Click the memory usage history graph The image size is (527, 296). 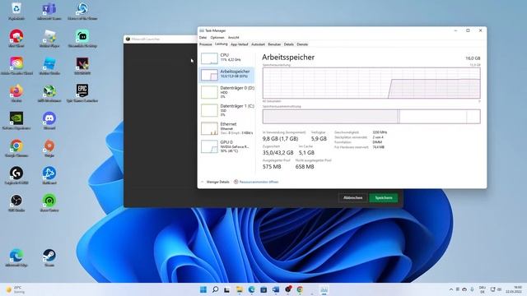(x=371, y=83)
